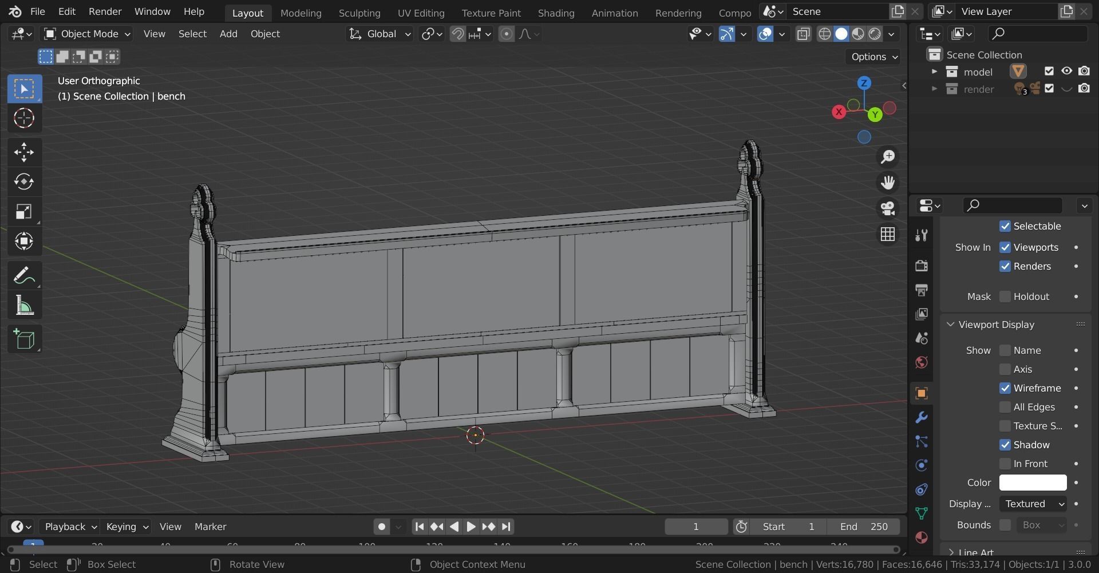Switch to wireframe viewport shading
The image size is (1099, 573).
pyautogui.click(x=824, y=34)
